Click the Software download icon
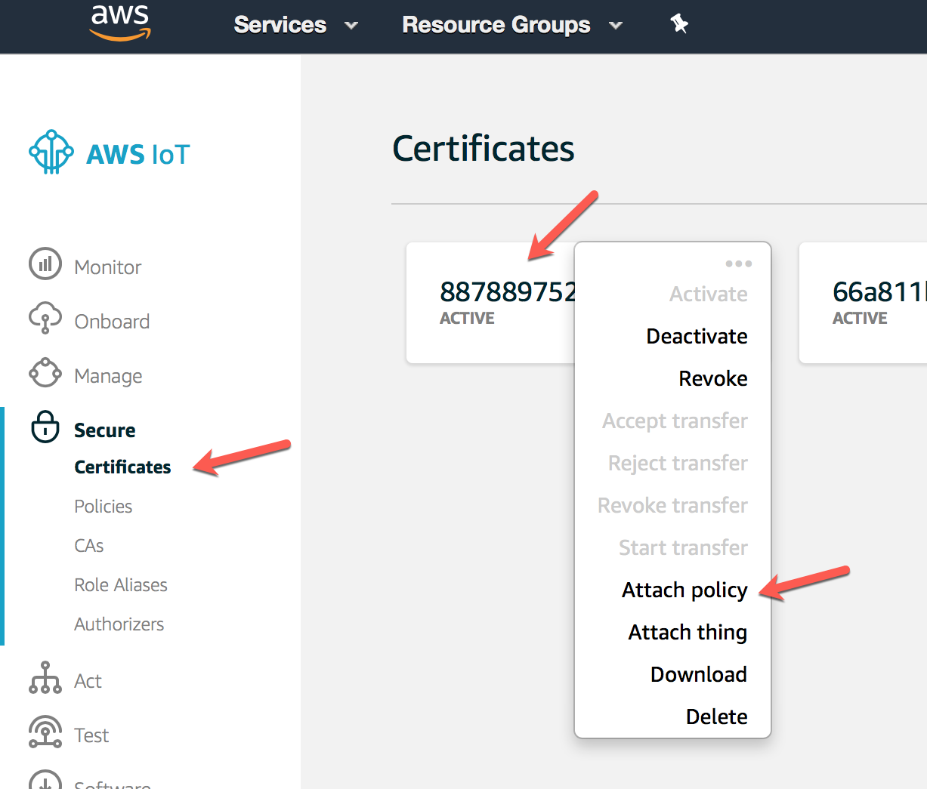Screen dimensions: 927x789 (45, 781)
